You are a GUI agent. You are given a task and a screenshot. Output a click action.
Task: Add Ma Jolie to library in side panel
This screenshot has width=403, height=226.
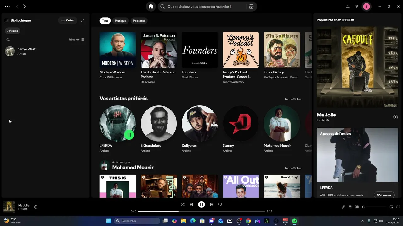pos(395,117)
